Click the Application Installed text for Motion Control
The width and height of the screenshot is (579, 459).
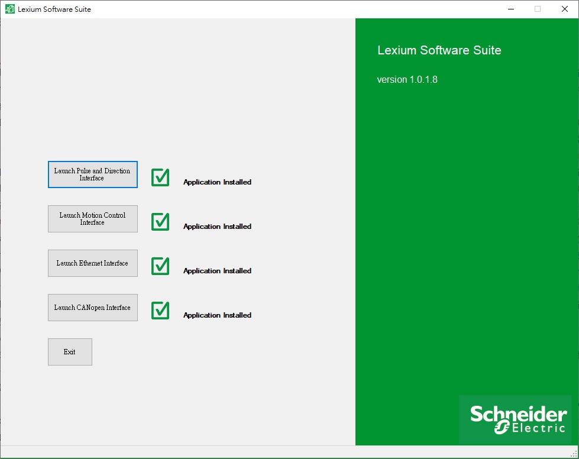[x=216, y=227]
